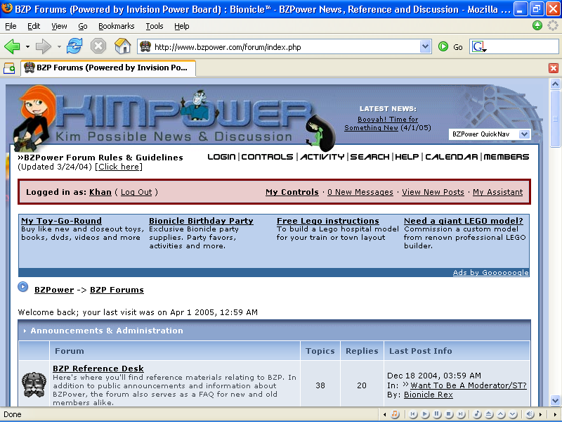Open the Tools menu
This screenshot has height=422, width=562.
[155, 26]
